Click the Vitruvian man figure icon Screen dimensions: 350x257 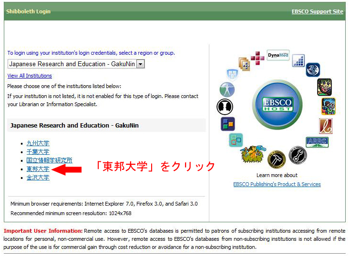point(227,90)
